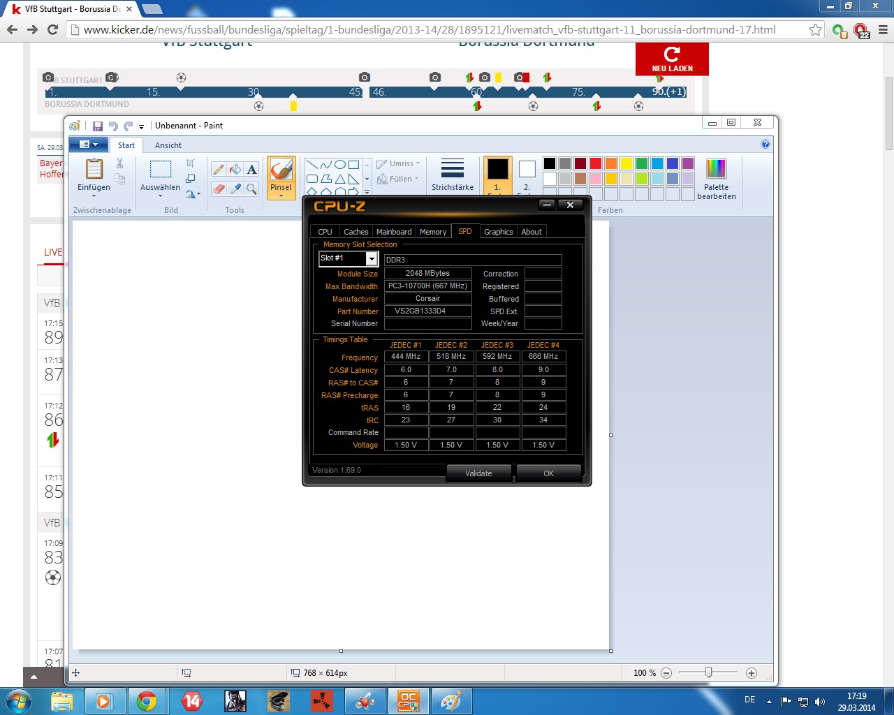Click the Paint zoom slider handle
This screenshot has height=715, width=894.
click(709, 672)
